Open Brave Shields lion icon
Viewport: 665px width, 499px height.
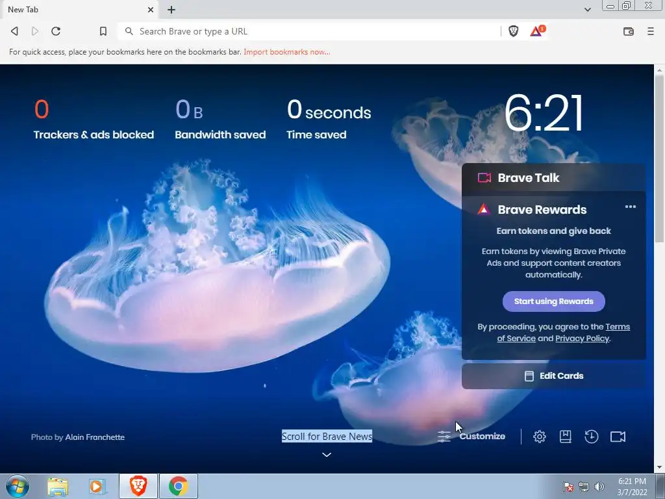pyautogui.click(x=513, y=31)
